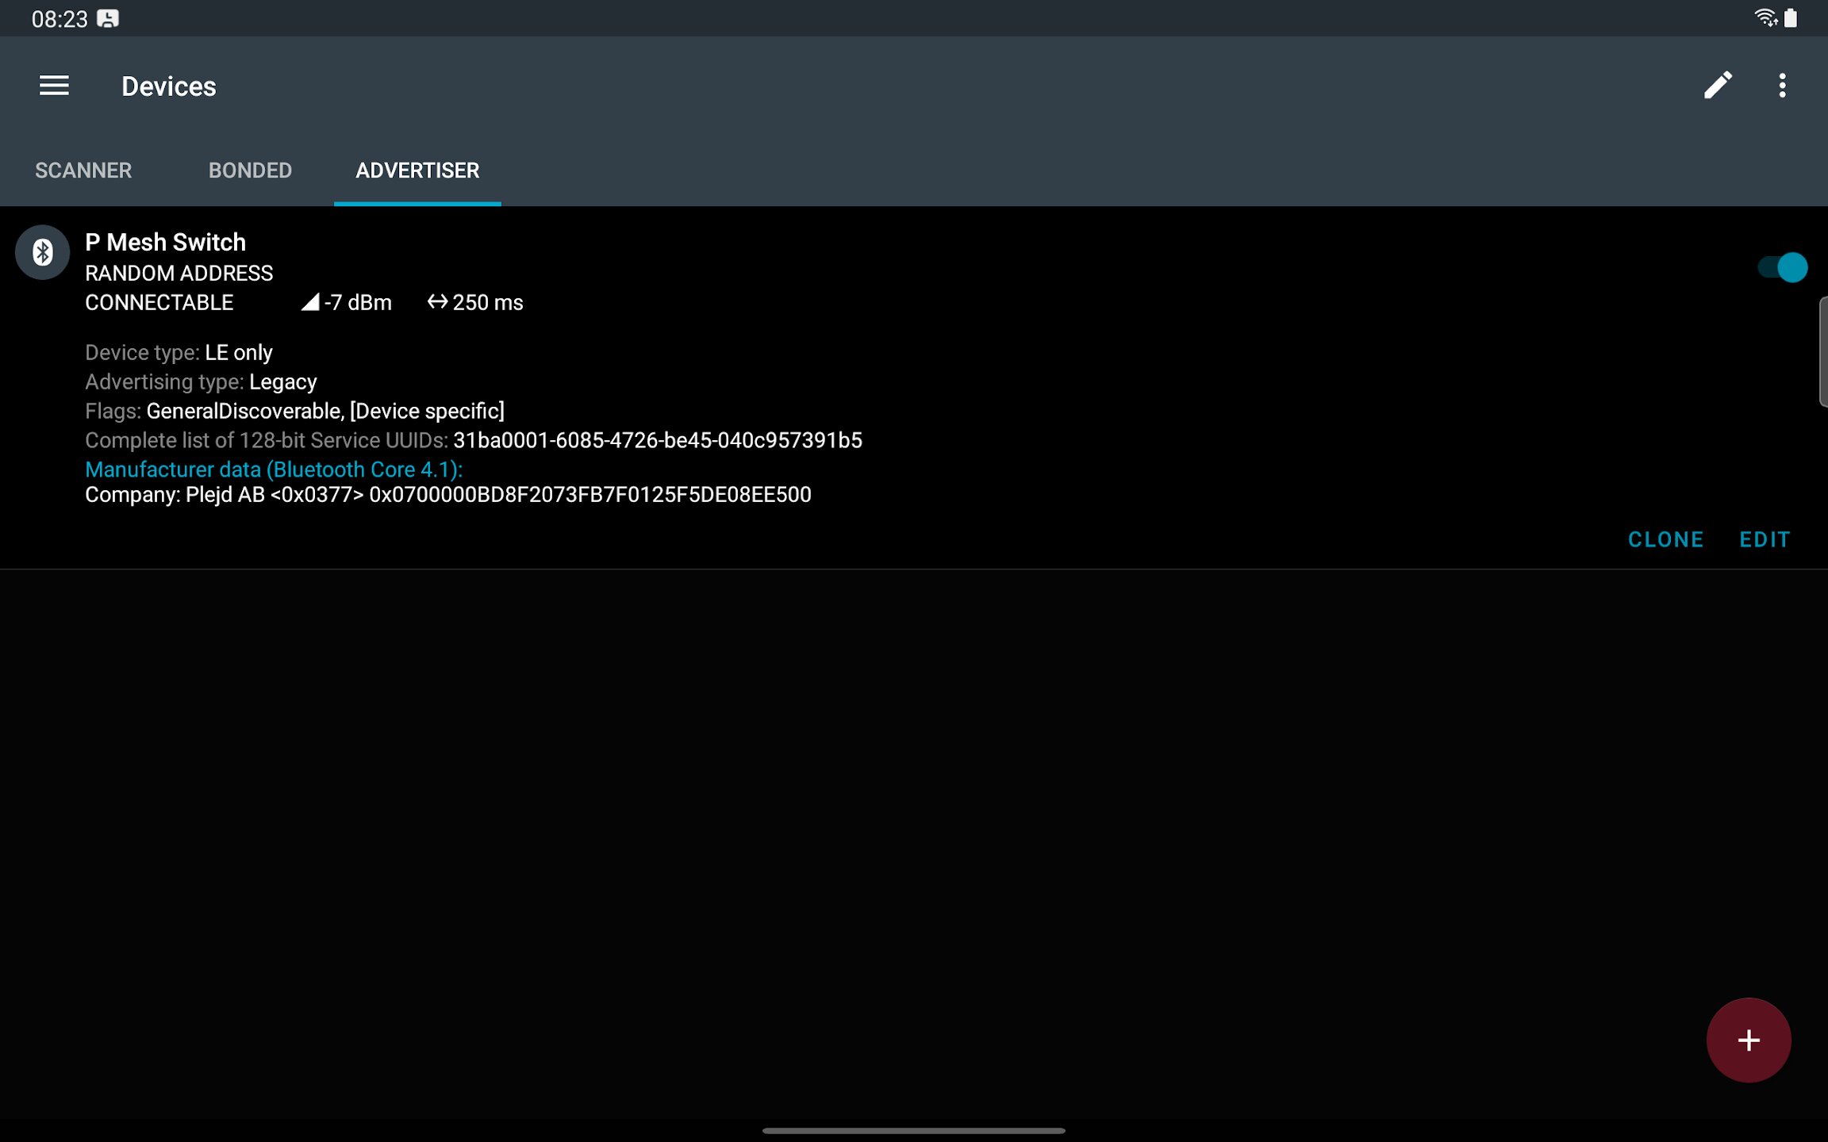This screenshot has width=1828, height=1142.
Task: Edit the P Mesh Switch advertiser
Action: pyautogui.click(x=1765, y=540)
